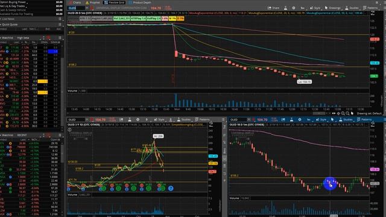Click the Hi: 209 price bubble on daily chart
386x217 pixels.
[158, 136]
